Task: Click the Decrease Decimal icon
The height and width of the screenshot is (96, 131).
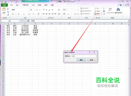Action: pos(78,14)
